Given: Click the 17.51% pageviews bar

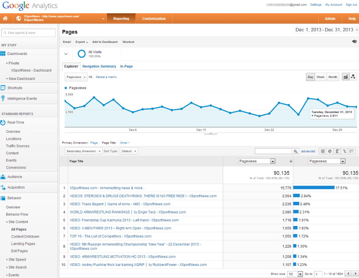Looking at the screenshot, I should (x=314, y=188).
